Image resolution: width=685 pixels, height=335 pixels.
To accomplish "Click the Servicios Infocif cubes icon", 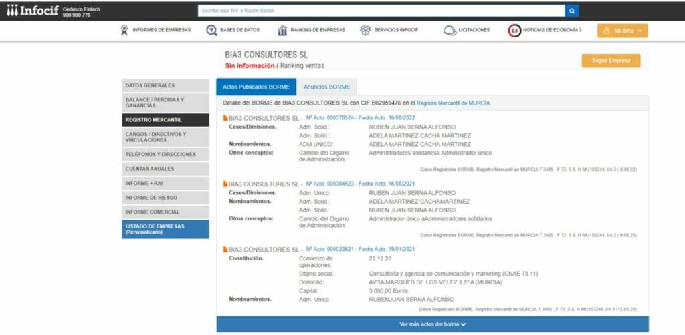I will pyautogui.click(x=365, y=30).
